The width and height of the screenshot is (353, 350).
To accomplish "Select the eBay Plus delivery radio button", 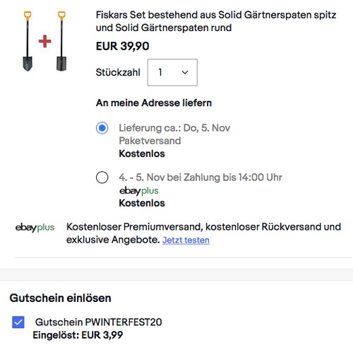I will pyautogui.click(x=102, y=177).
